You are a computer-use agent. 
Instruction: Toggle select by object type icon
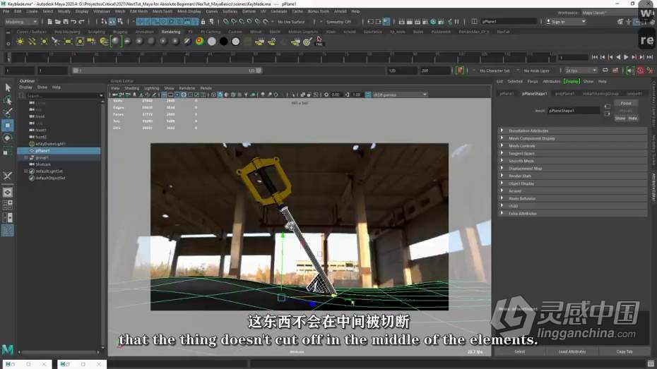click(113, 21)
